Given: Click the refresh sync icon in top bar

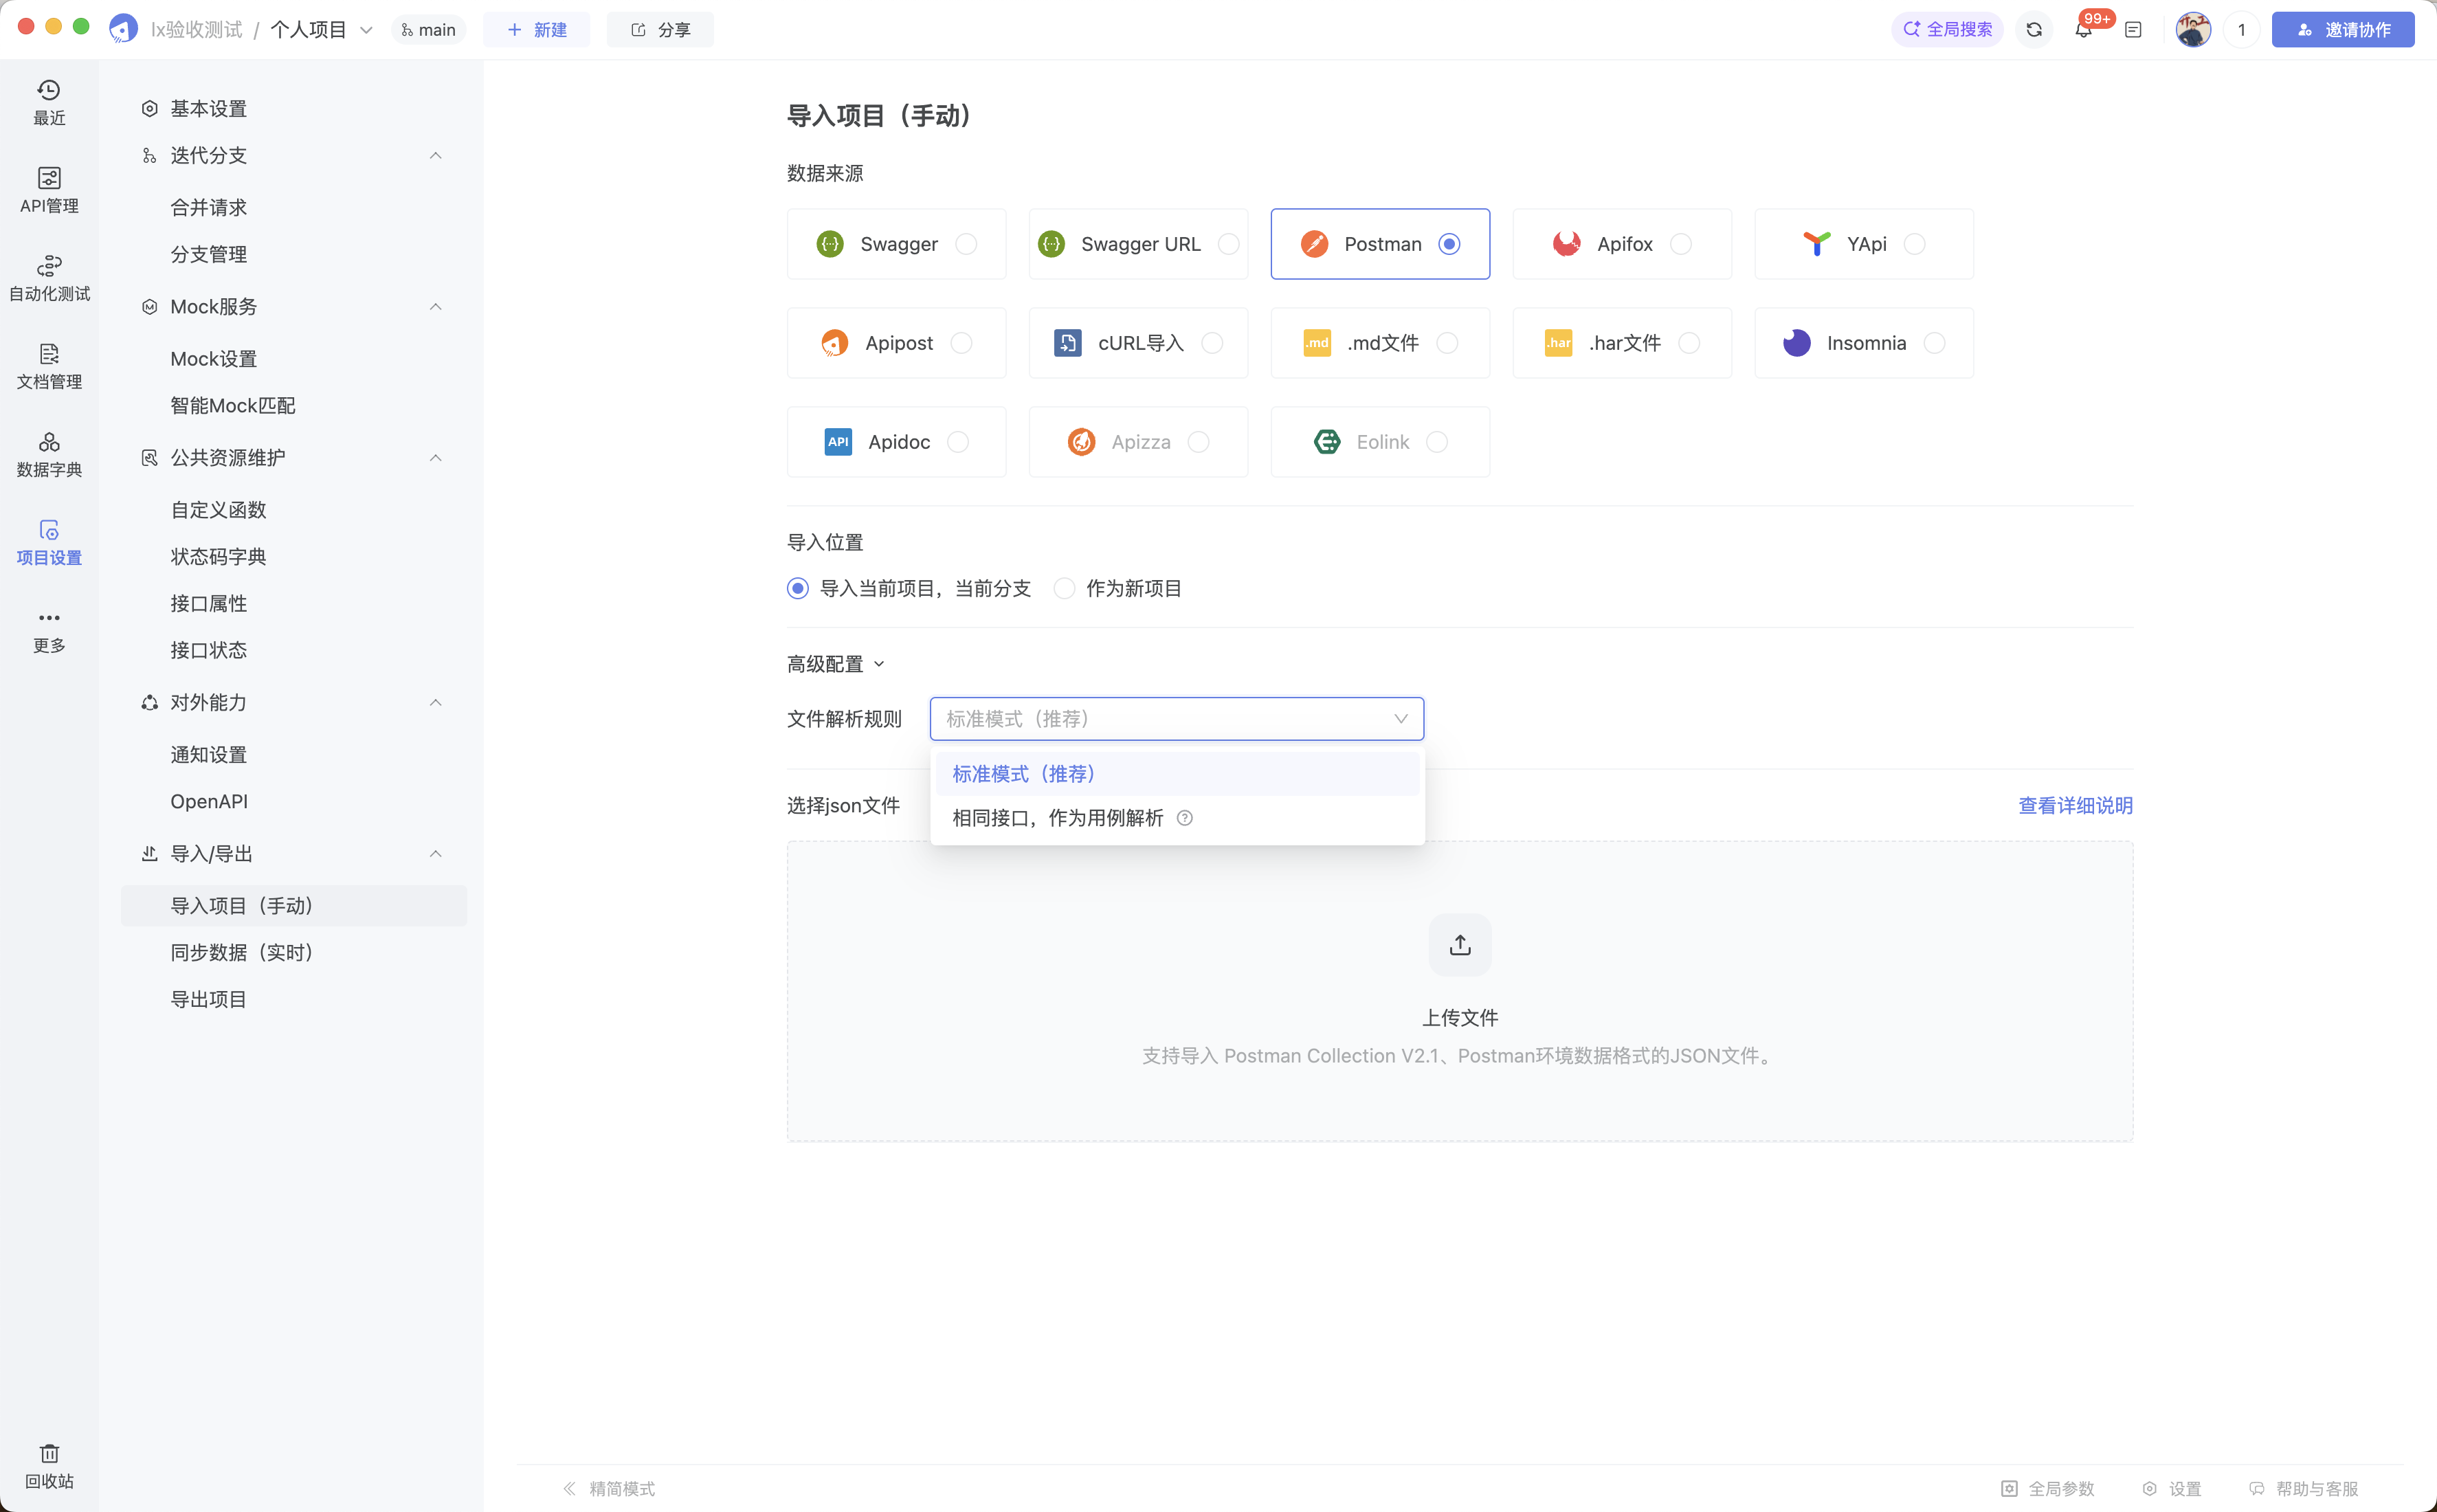Looking at the screenshot, I should pyautogui.click(x=2034, y=30).
